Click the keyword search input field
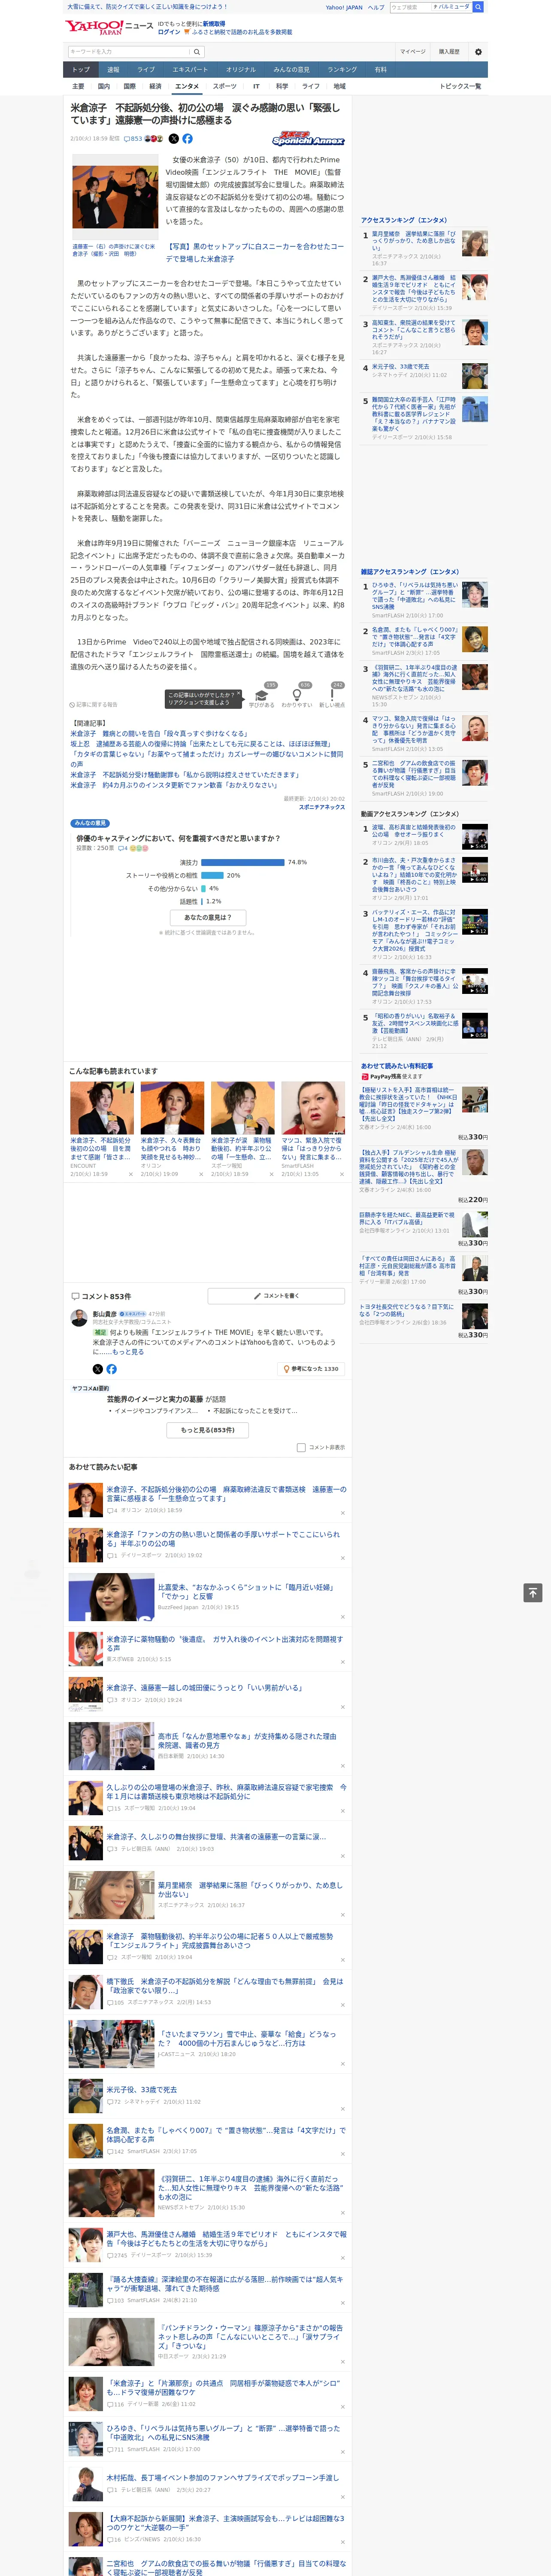Image resolution: width=551 pixels, height=2576 pixels. coord(129,51)
